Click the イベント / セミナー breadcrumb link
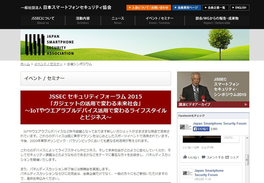This screenshot has height=183, width=264. tap(48, 64)
